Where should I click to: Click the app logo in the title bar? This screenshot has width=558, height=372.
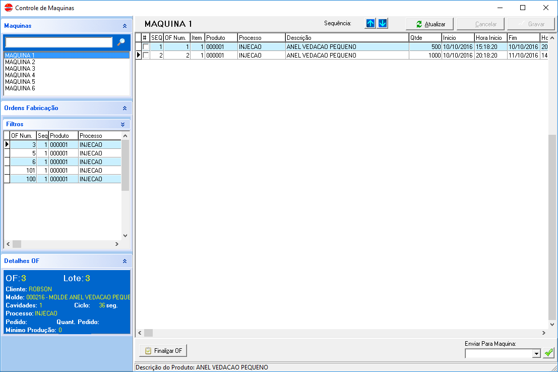point(8,8)
